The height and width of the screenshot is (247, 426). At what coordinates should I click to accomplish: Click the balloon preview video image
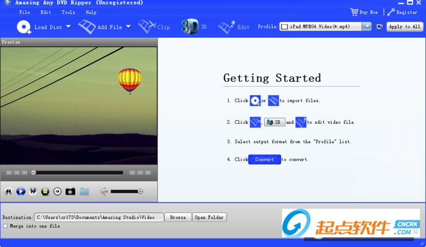pos(79,106)
